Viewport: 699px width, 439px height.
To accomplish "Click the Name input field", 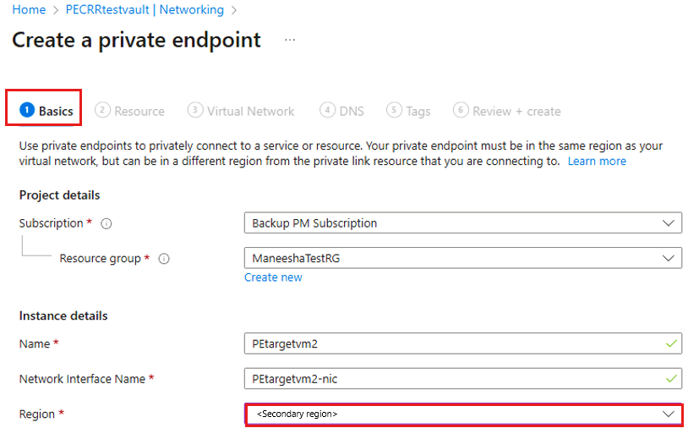I will pos(448,344).
